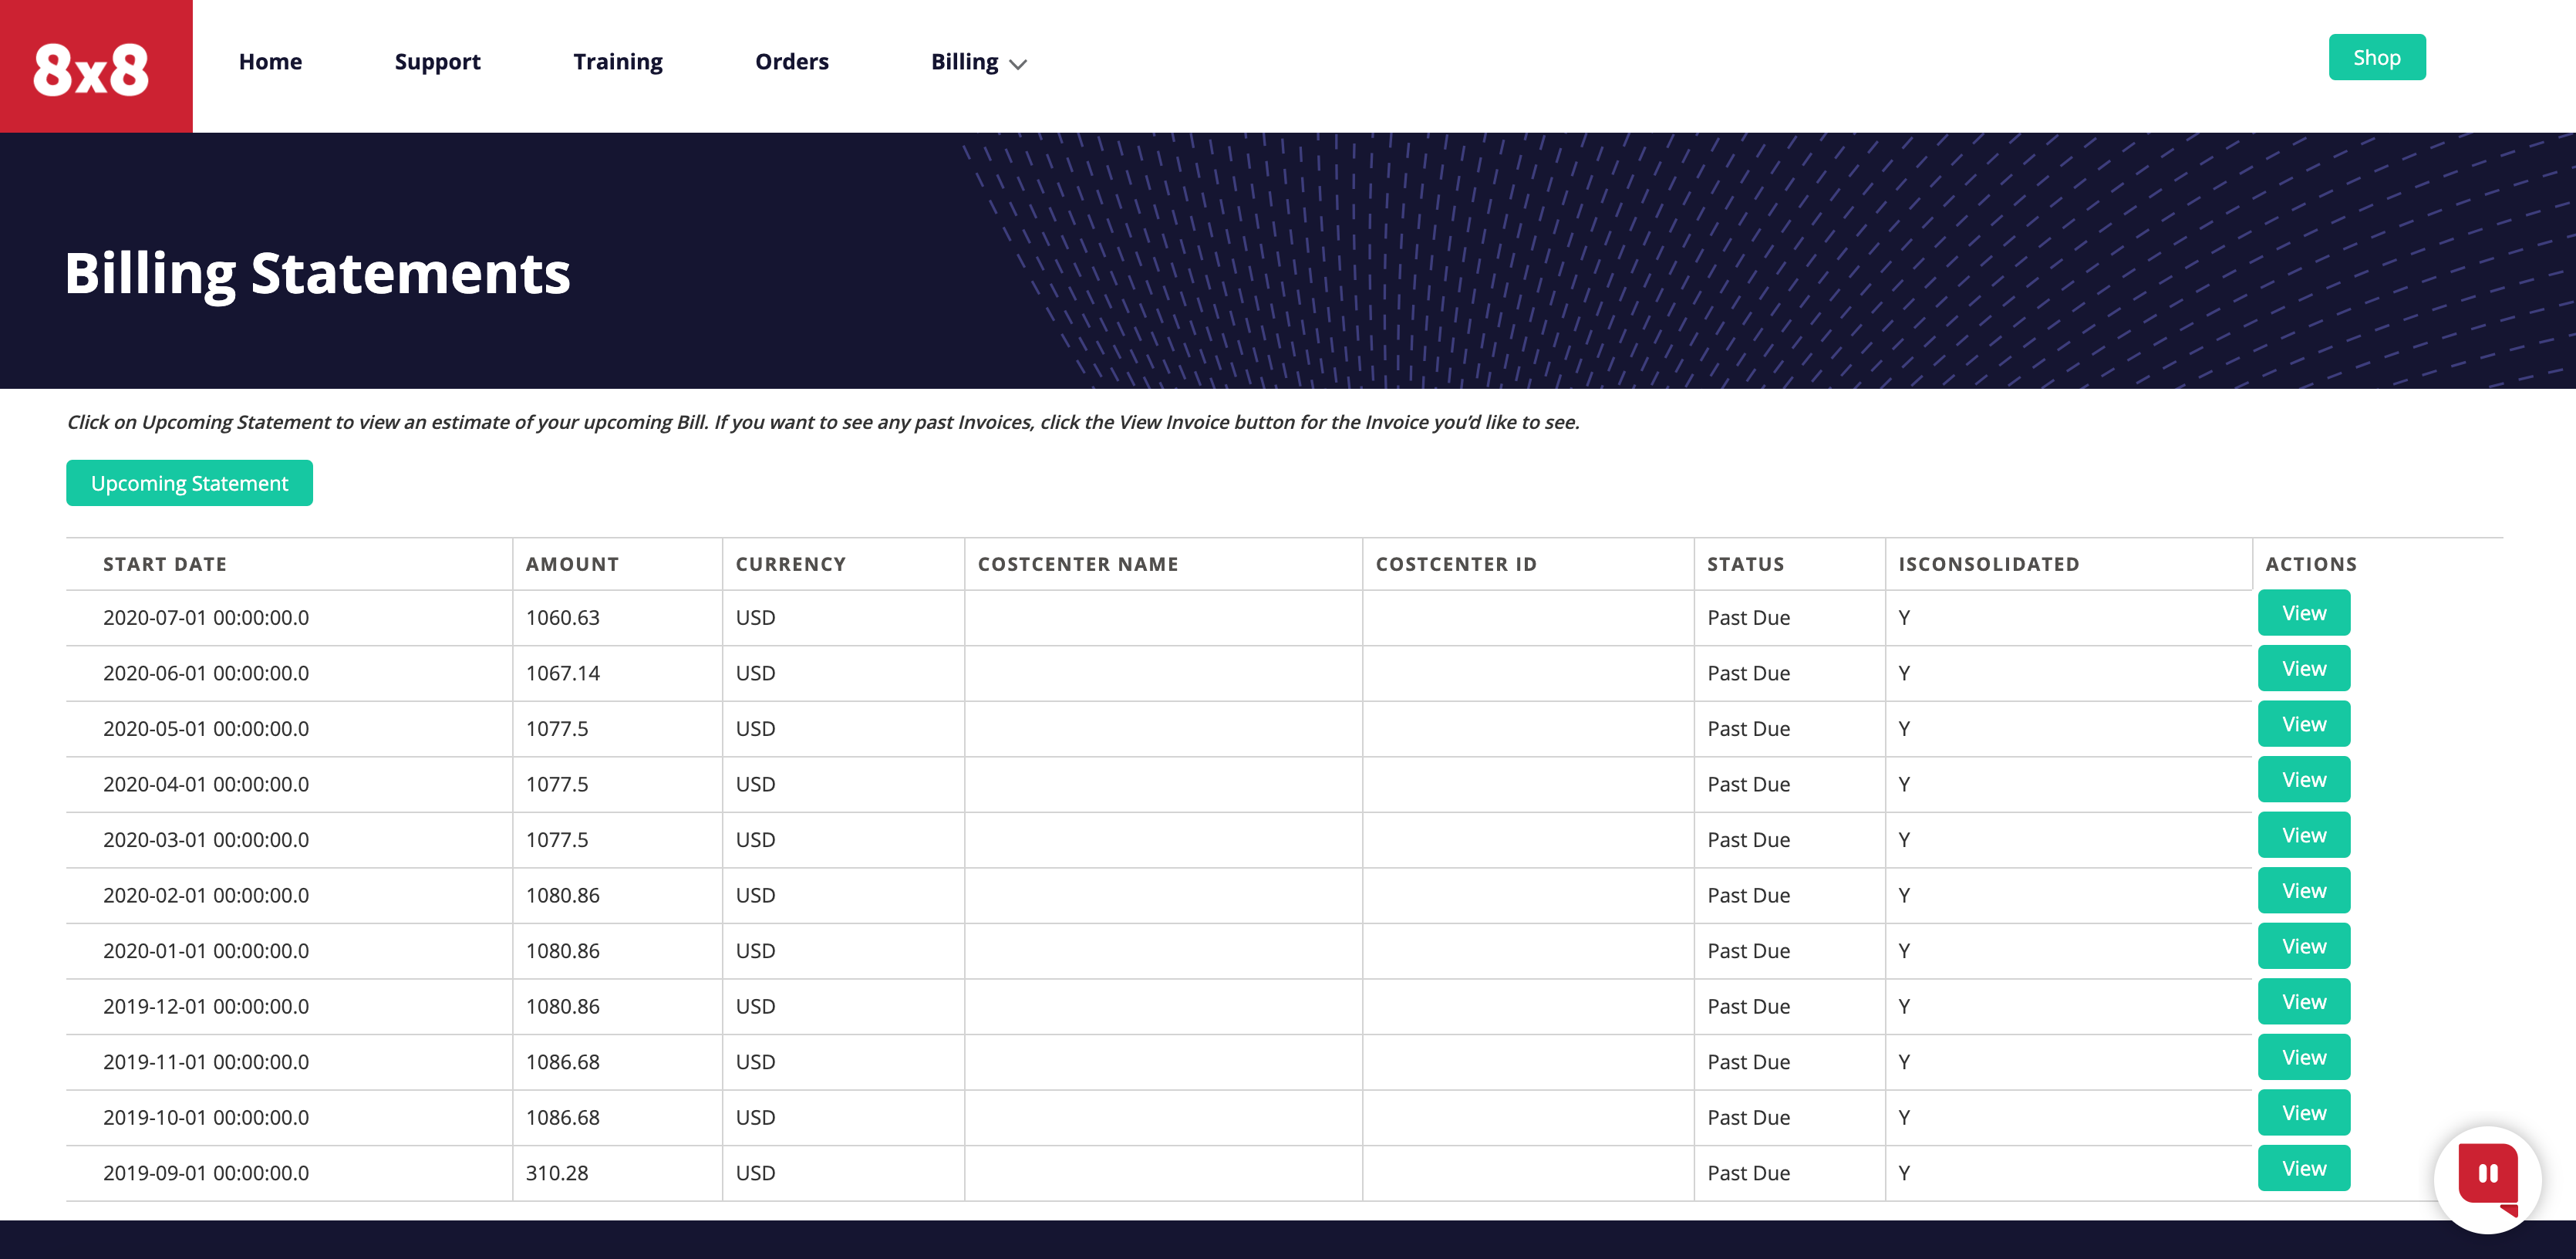This screenshot has width=2576, height=1259.
Task: Select the italic instruction text about invoices
Action: point(823,422)
